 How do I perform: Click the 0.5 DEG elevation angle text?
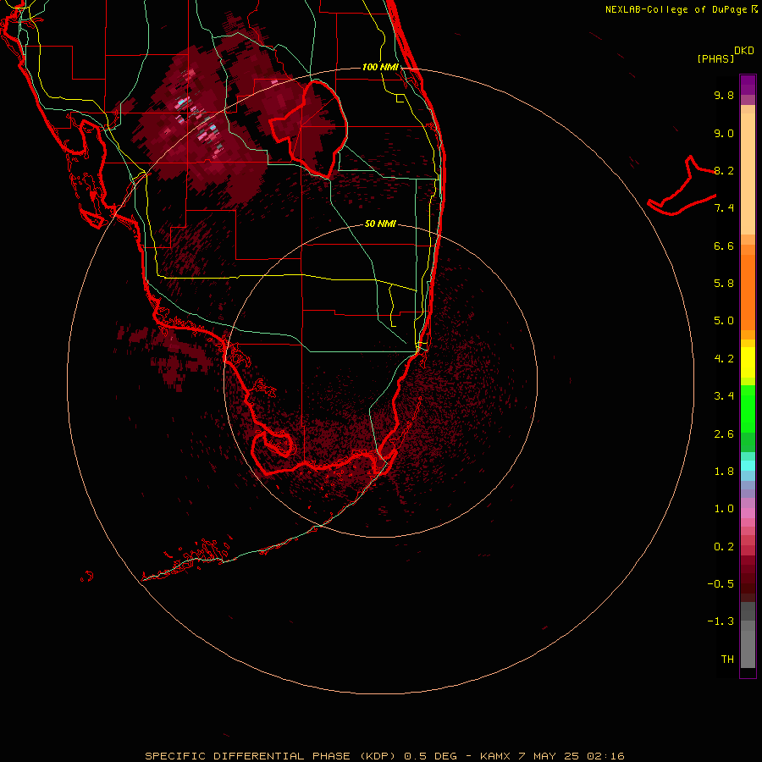point(431,756)
